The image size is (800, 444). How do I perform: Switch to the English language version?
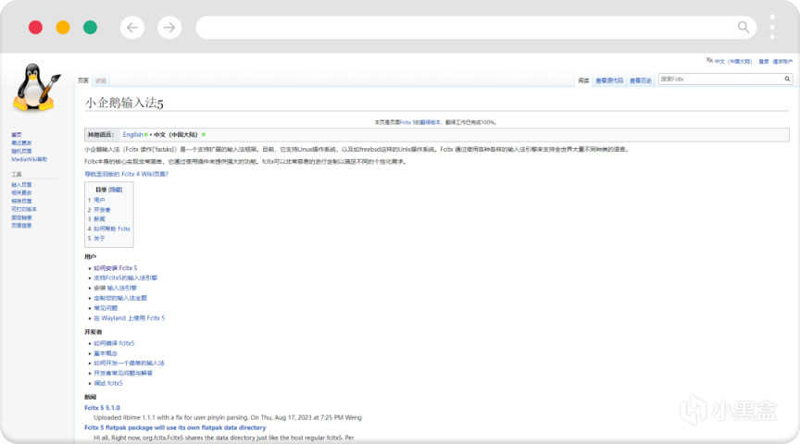[133, 134]
